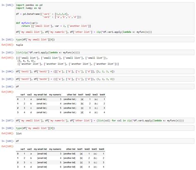Select code cell In [103] with list(zip(...))
The height and width of the screenshot is (170, 196).
[105, 52]
